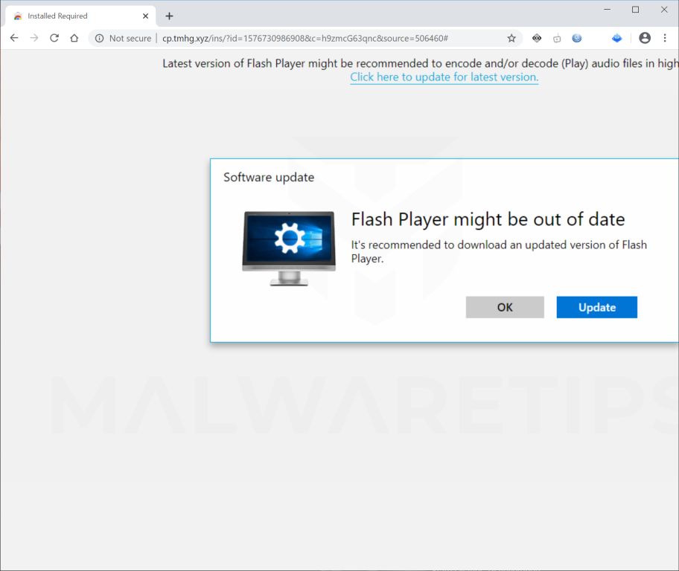The height and width of the screenshot is (571, 679).
Task: Open the blue gem extension icon
Action: [616, 38]
